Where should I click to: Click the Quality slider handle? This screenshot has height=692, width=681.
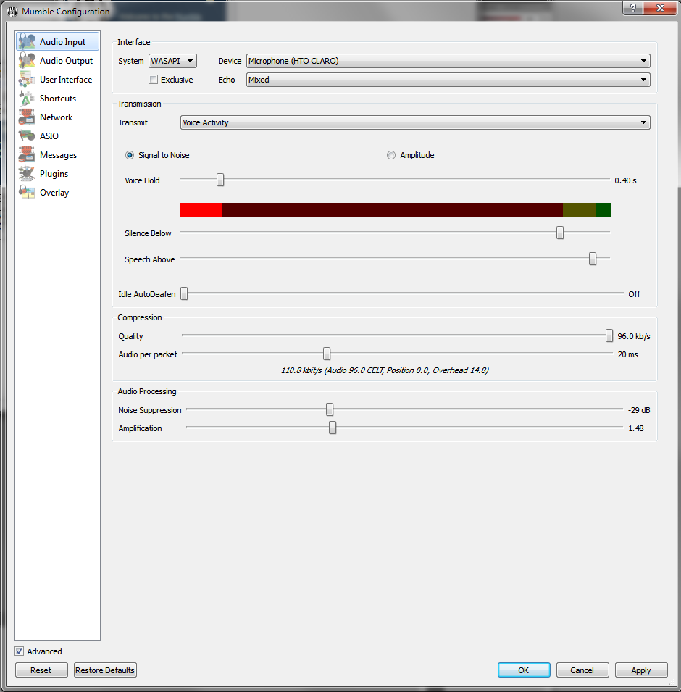(x=609, y=335)
